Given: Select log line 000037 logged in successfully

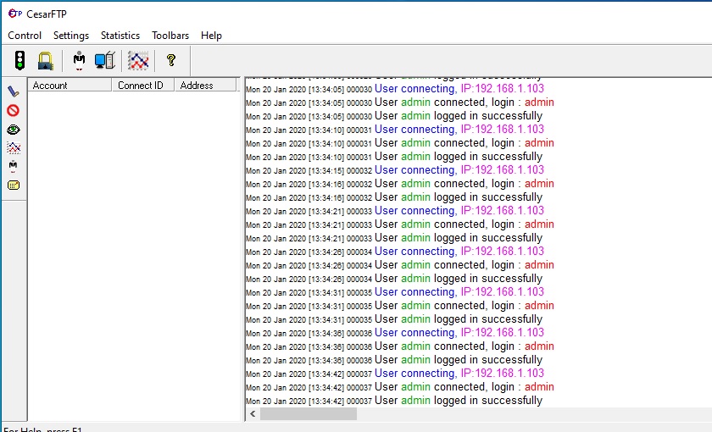Looking at the screenshot, I should [394, 401].
